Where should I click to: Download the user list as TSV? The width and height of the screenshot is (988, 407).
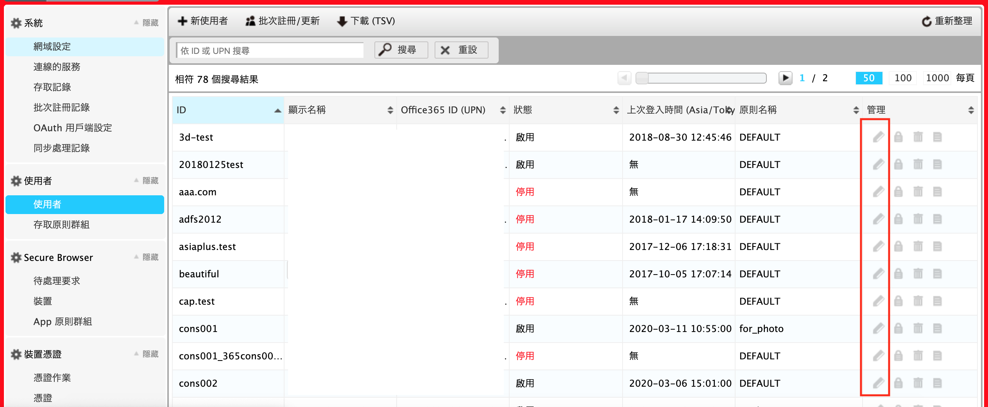[x=366, y=21]
